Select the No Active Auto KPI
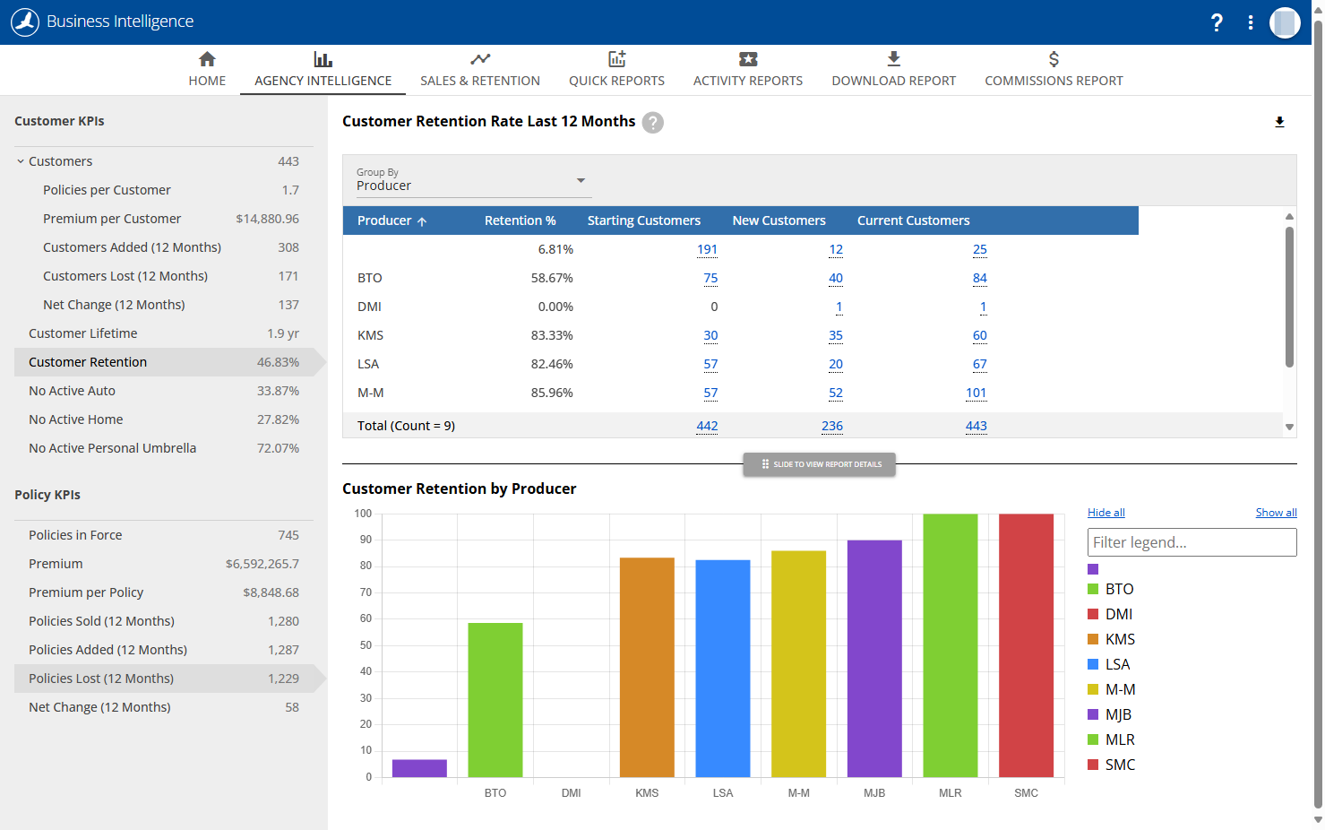 (164, 391)
